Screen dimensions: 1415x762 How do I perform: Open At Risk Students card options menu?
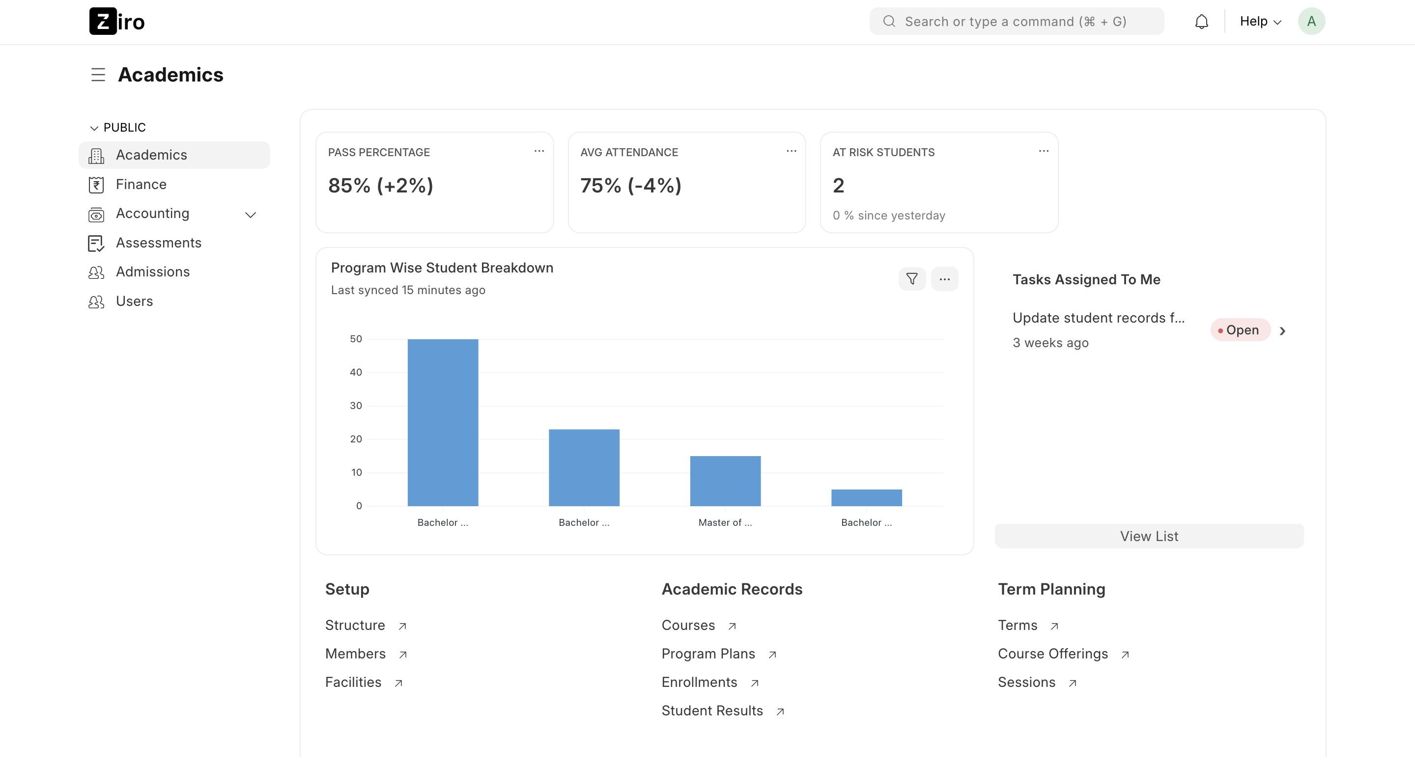point(1043,151)
